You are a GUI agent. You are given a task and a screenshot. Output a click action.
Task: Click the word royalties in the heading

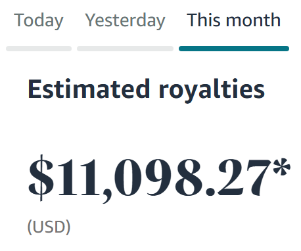point(212,91)
